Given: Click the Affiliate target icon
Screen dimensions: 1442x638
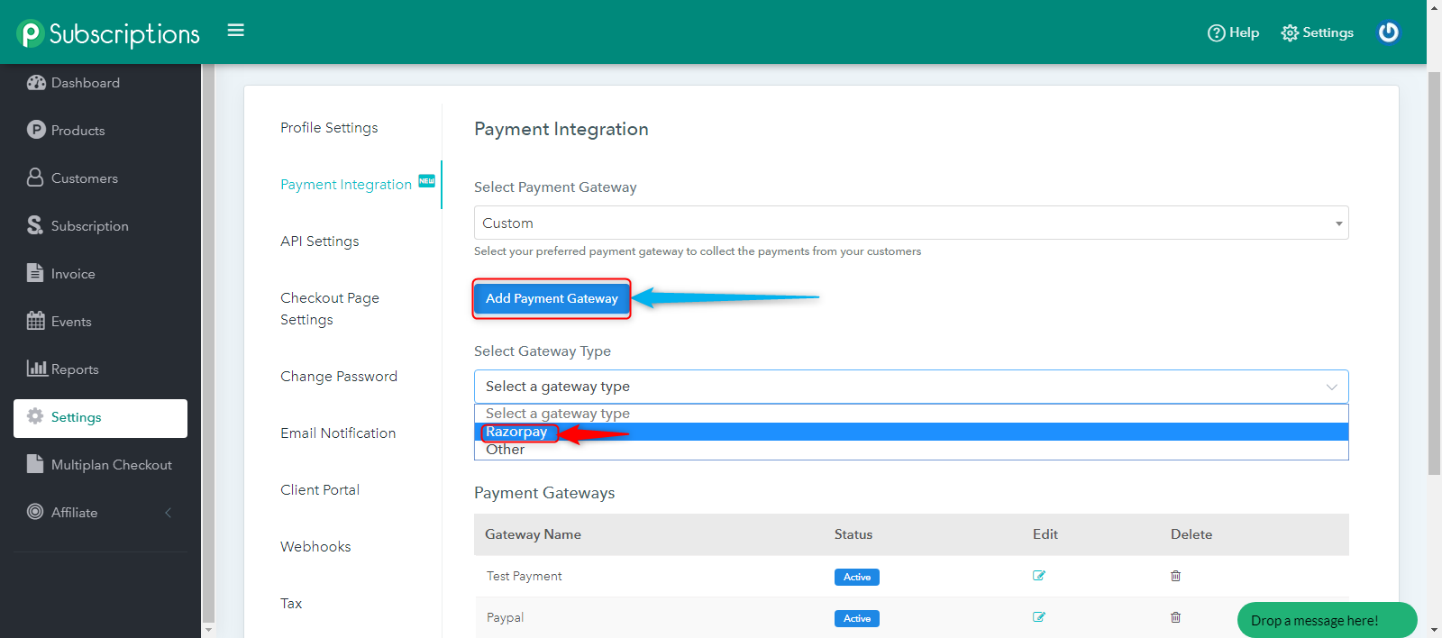Looking at the screenshot, I should [x=35, y=512].
